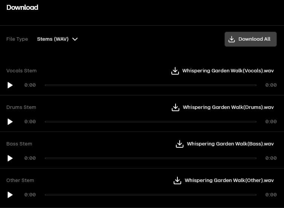Start playback of the Bass Stem
The image size is (284, 208).
[10, 158]
